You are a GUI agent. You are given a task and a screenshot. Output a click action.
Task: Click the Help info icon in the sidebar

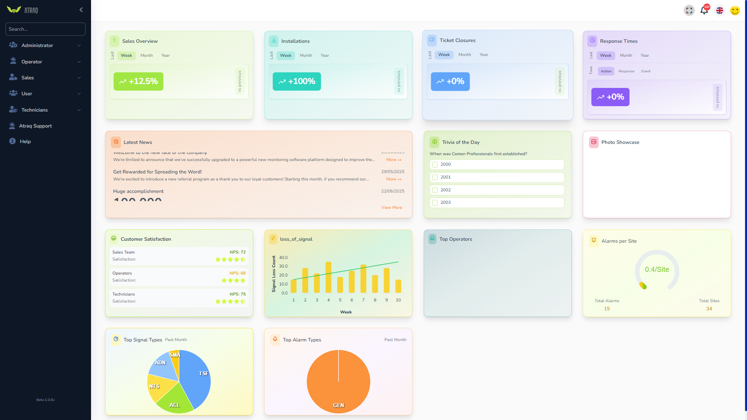(x=12, y=142)
